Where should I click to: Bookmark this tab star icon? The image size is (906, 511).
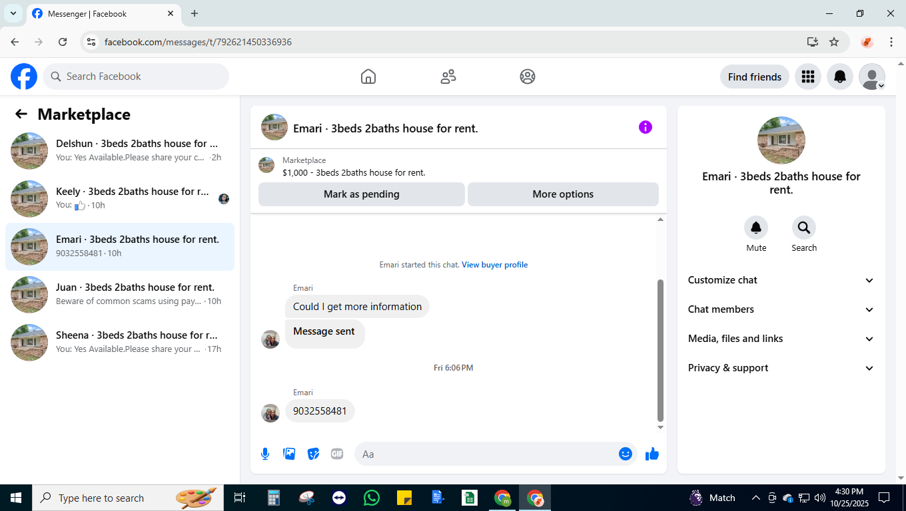pyautogui.click(x=834, y=42)
